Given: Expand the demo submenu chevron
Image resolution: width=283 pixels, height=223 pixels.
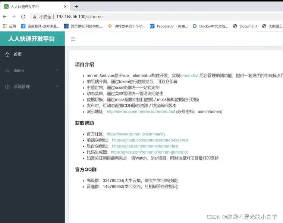Looking at the screenshot, I should click(x=57, y=70).
